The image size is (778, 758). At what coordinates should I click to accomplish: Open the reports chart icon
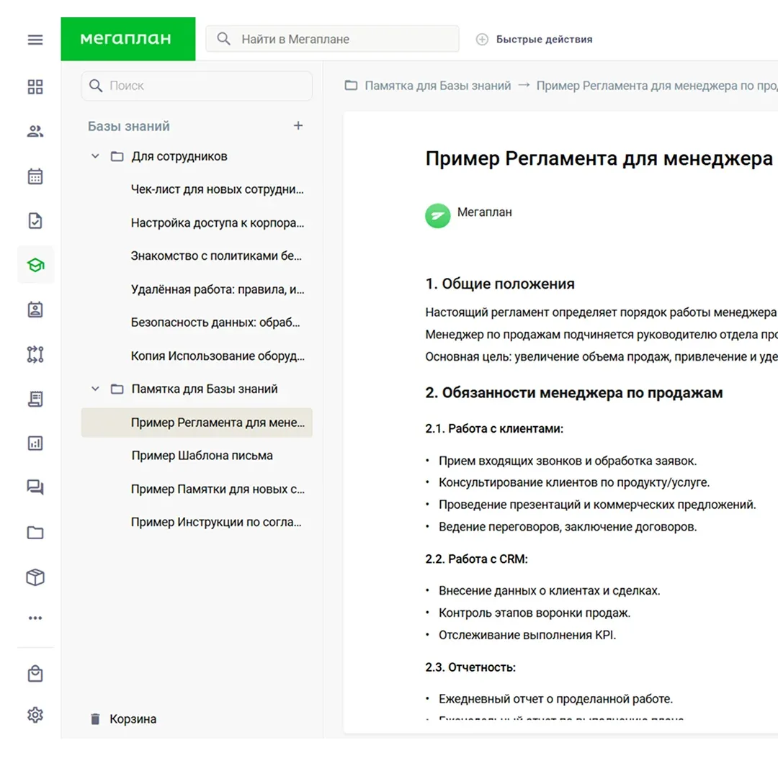pyautogui.click(x=35, y=443)
